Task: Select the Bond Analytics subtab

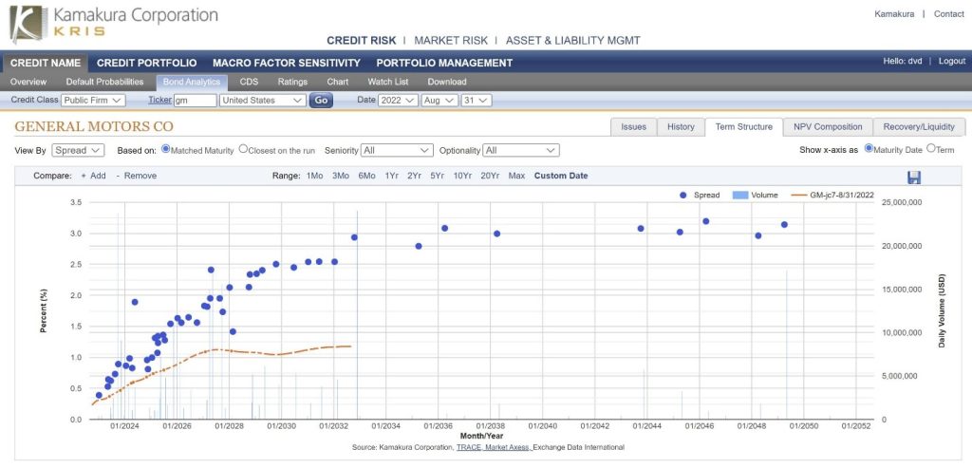Action: [192, 82]
